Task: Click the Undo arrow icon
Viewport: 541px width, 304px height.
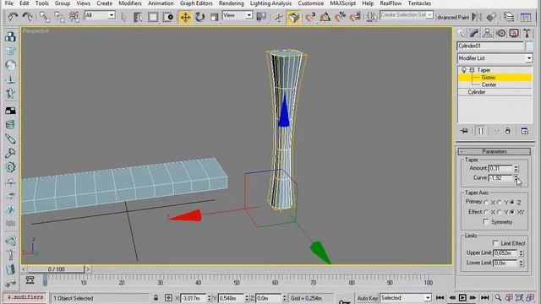Action: [x=13, y=17]
